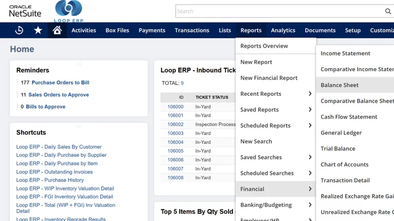Open the Shortcuts star icon
394x221 pixels.
click(38, 30)
